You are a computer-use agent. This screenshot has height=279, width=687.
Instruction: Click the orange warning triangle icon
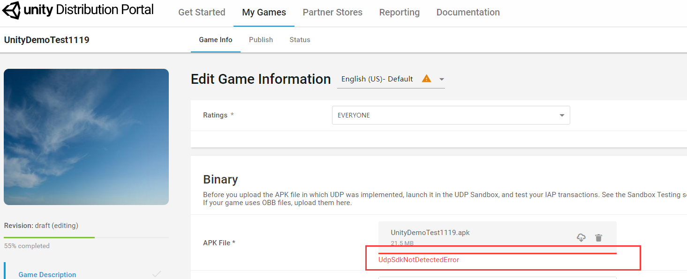click(x=426, y=78)
